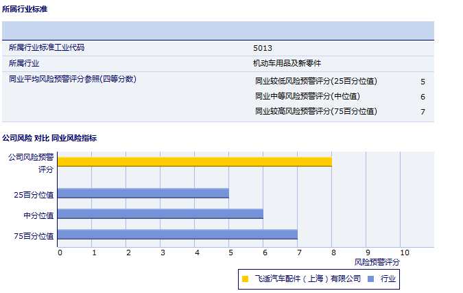
Task: Click the blue 75百分位值 bar
Action: click(177, 235)
